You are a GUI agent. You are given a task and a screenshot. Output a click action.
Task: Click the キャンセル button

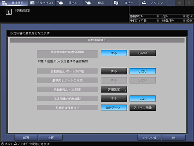click(149, 138)
